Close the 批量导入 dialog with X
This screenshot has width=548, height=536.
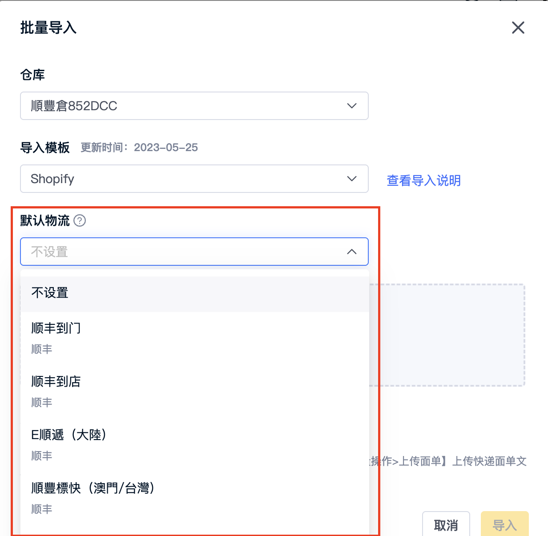tap(518, 28)
